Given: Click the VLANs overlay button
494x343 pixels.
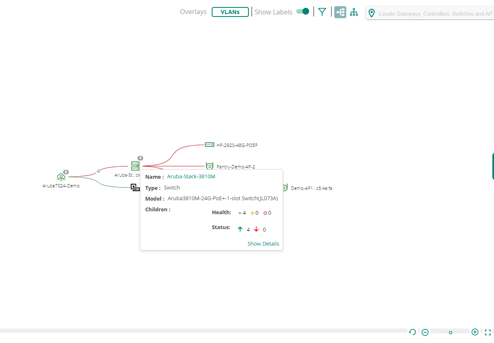Looking at the screenshot, I should click(x=230, y=12).
